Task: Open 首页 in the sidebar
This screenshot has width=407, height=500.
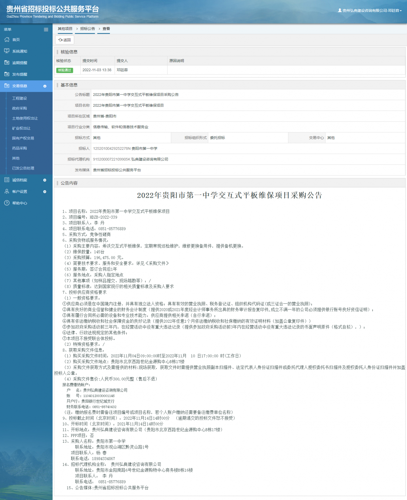Action: 16,40
